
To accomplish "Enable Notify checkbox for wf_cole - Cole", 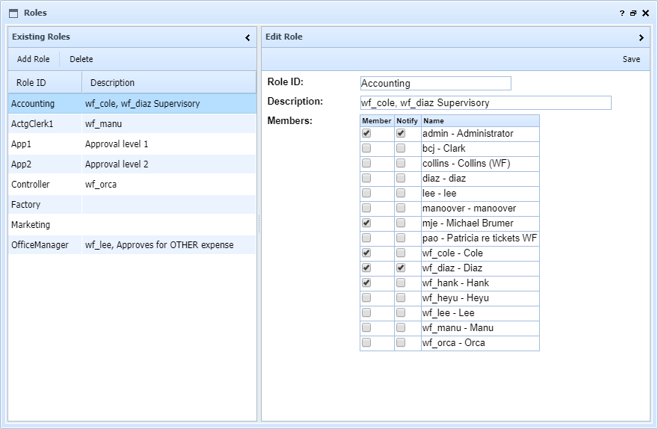I will 401,253.
